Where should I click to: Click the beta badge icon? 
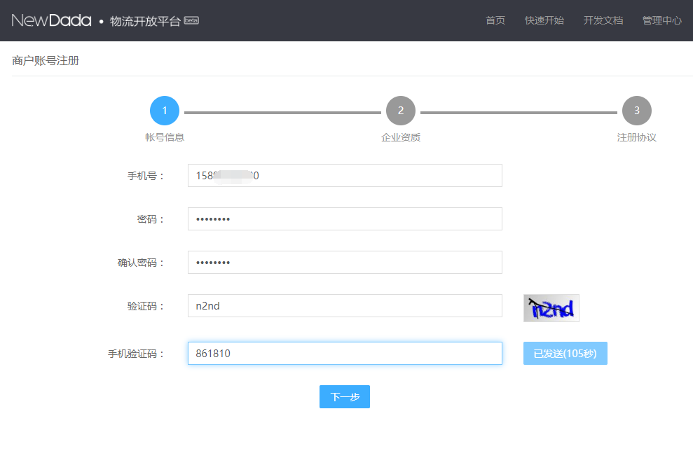coord(191,20)
